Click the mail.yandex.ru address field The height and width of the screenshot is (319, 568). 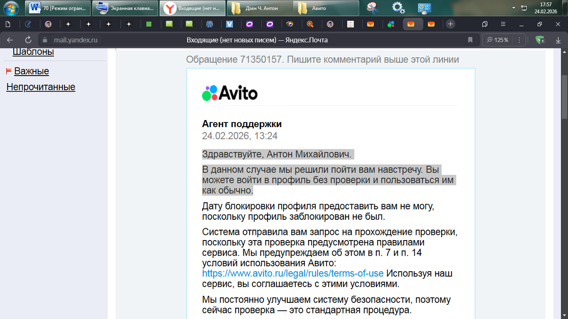pyautogui.click(x=76, y=40)
